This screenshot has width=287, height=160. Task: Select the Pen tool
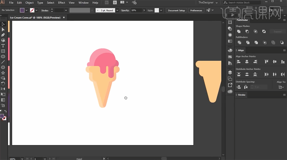tap(3, 35)
